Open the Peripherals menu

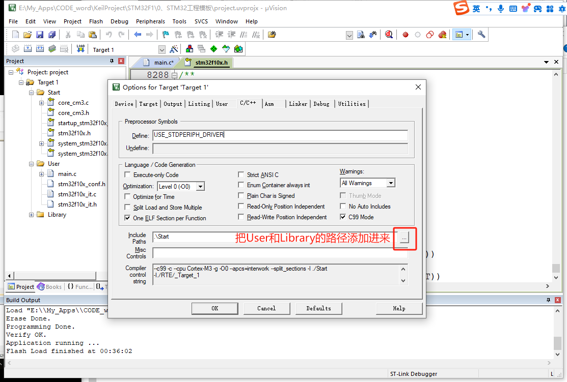coord(150,21)
